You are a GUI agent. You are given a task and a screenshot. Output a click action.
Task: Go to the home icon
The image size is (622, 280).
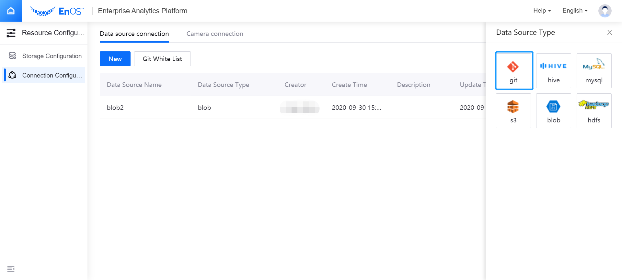click(x=11, y=11)
